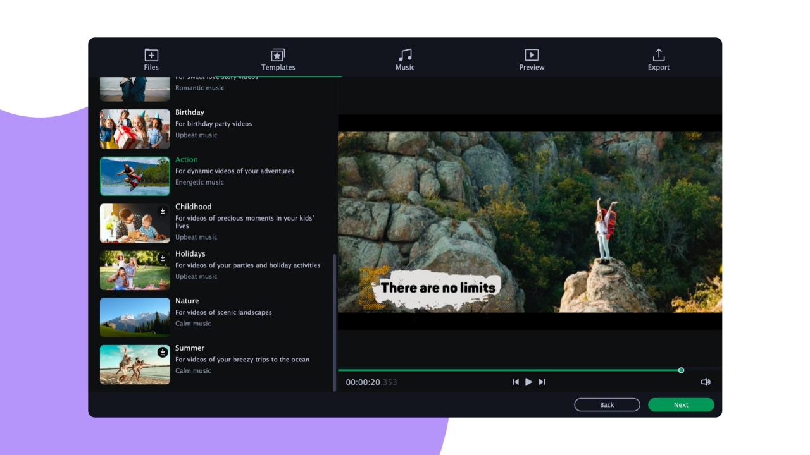Skip to the next clip
The height and width of the screenshot is (455, 810).
tap(542, 381)
